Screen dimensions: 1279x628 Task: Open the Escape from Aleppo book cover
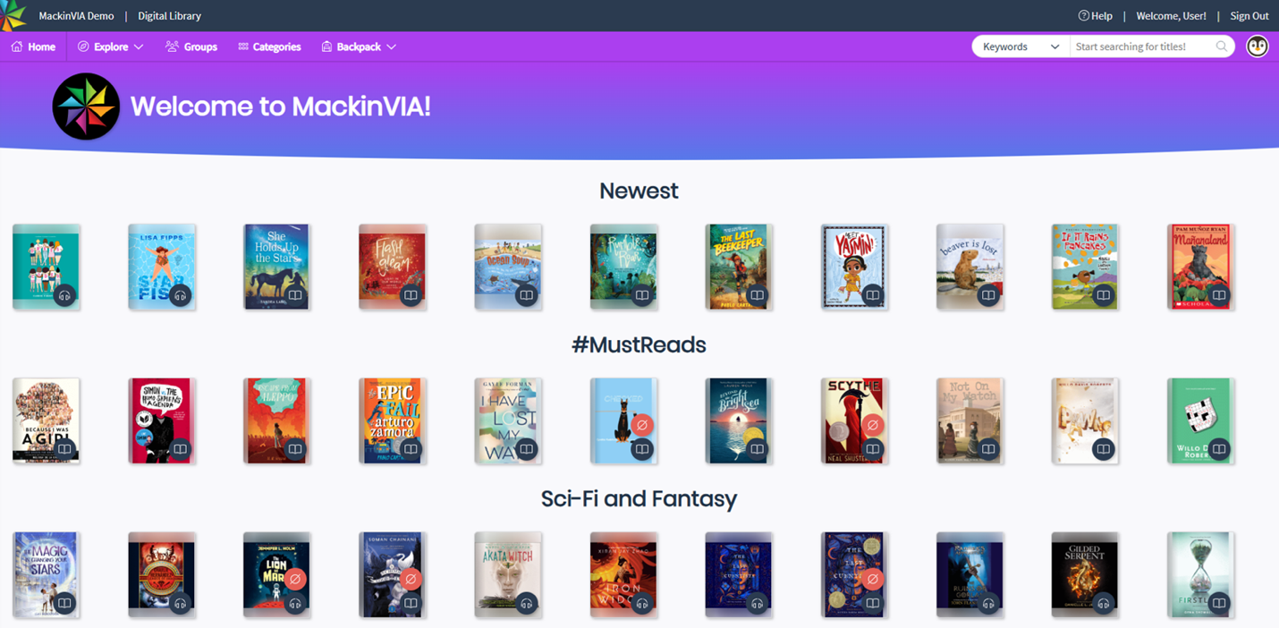[x=277, y=420]
